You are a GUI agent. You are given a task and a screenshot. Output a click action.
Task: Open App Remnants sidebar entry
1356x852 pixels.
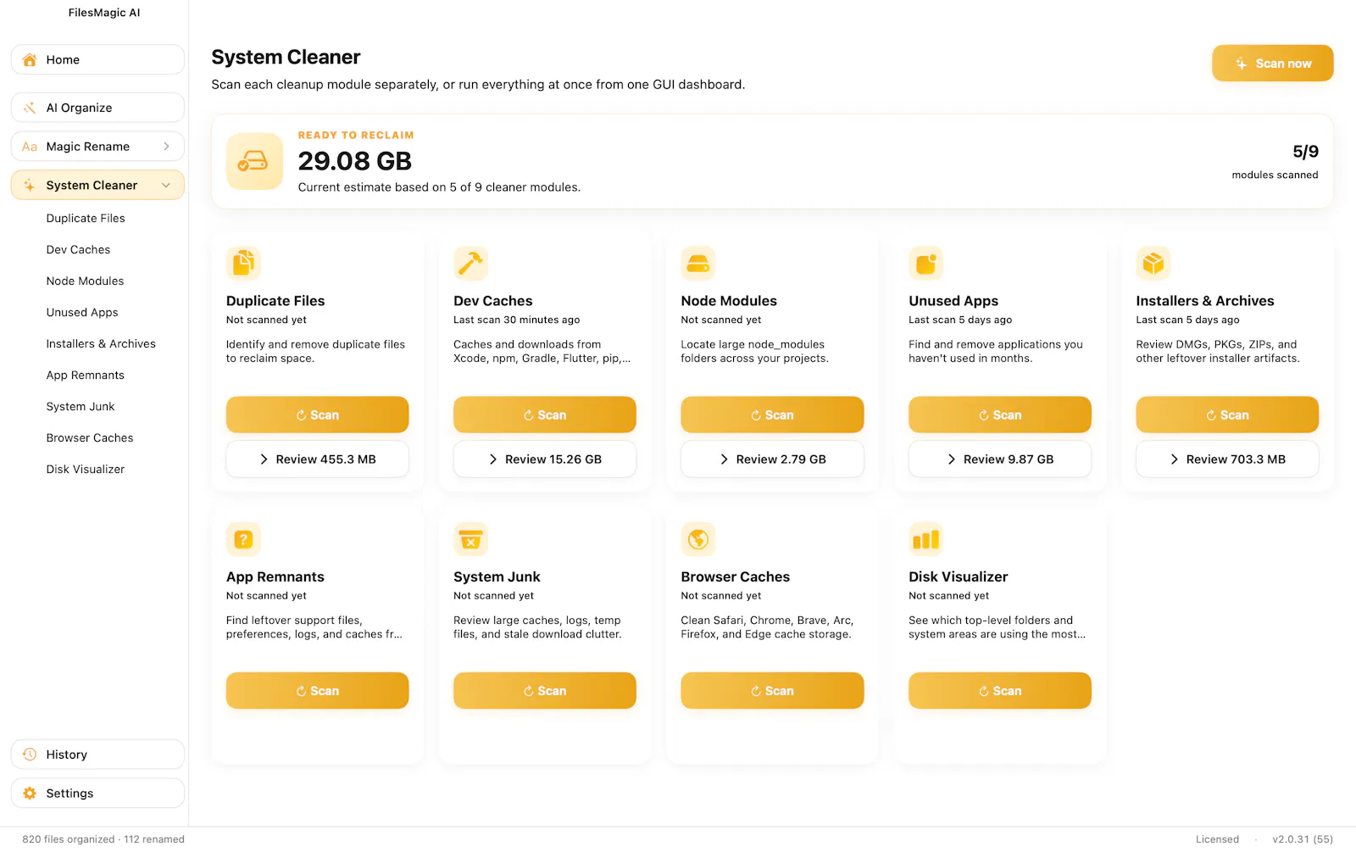click(x=85, y=376)
